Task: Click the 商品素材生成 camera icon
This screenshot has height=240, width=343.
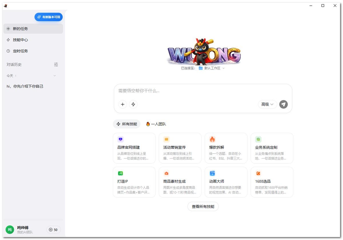Action: point(166,173)
